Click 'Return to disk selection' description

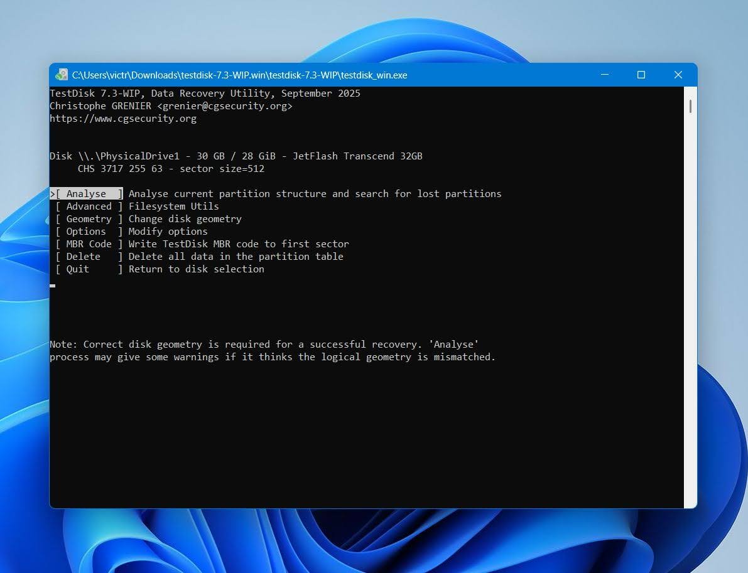pyautogui.click(x=196, y=269)
